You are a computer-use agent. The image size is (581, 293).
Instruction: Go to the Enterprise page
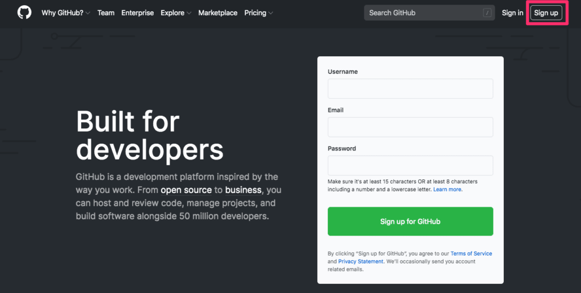[x=137, y=13]
